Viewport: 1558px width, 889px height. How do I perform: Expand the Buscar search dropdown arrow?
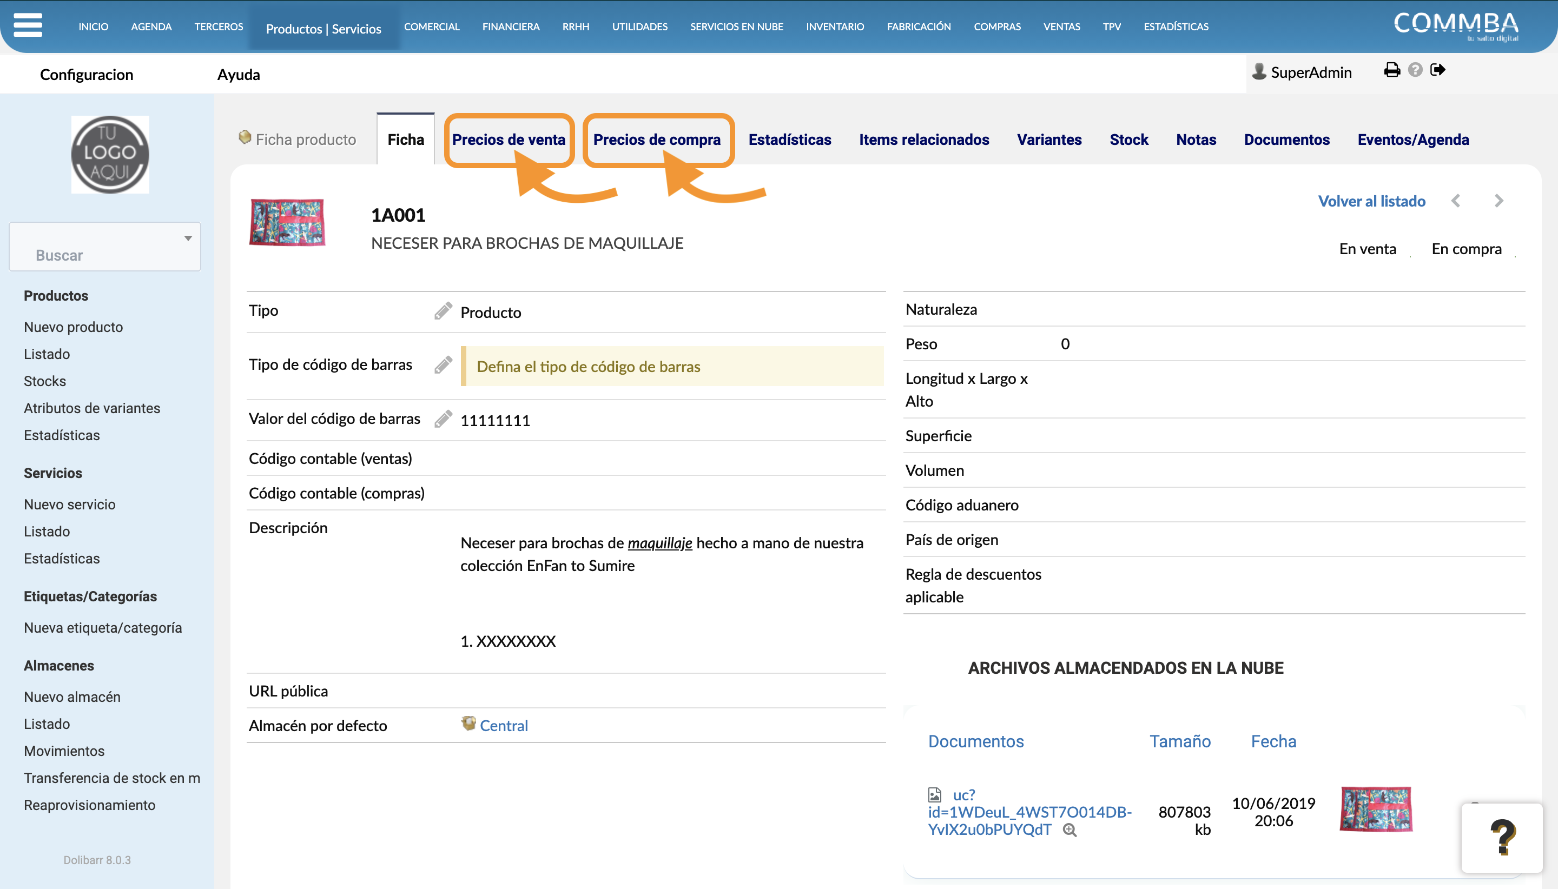tap(188, 238)
